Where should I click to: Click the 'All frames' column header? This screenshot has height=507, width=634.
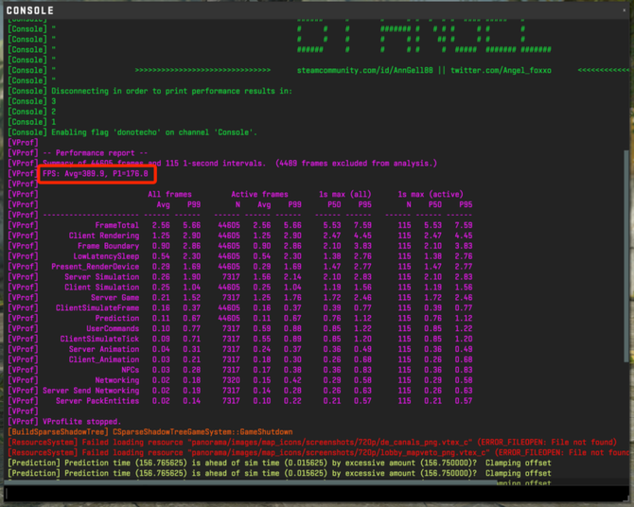(x=169, y=195)
